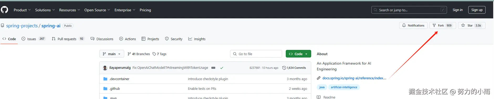The width and height of the screenshot is (494, 99).
Task: Switch to the Discussions tab
Action: [102, 39]
